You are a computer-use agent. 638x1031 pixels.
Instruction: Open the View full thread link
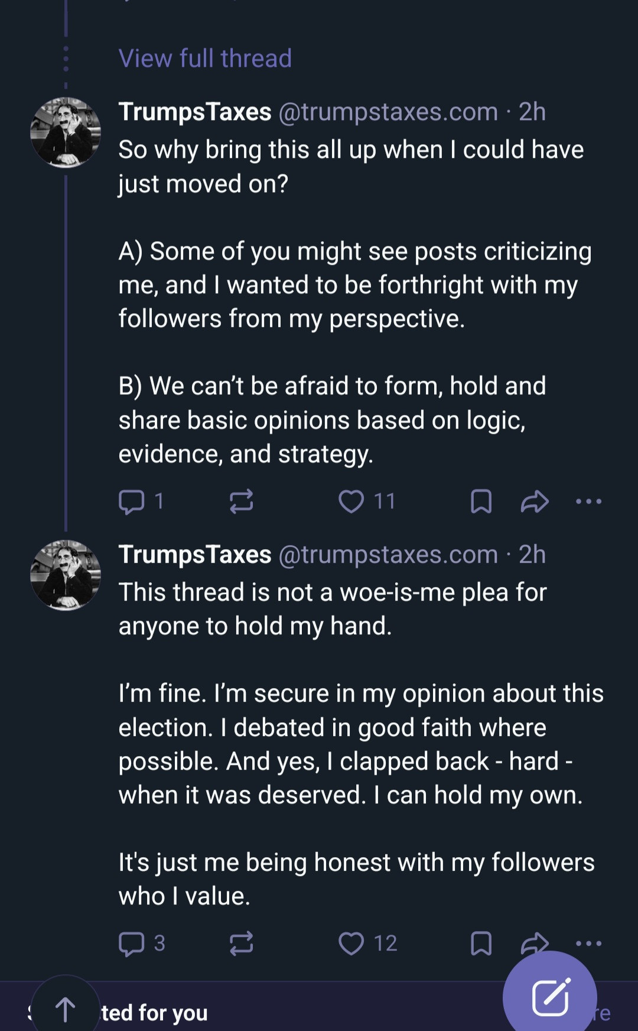pyautogui.click(x=204, y=59)
